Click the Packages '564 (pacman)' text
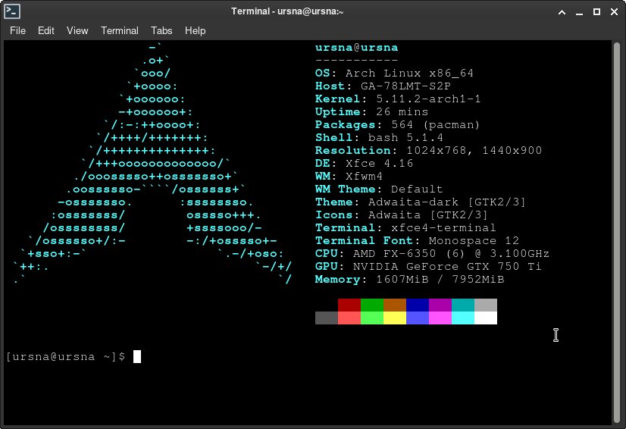 point(436,124)
